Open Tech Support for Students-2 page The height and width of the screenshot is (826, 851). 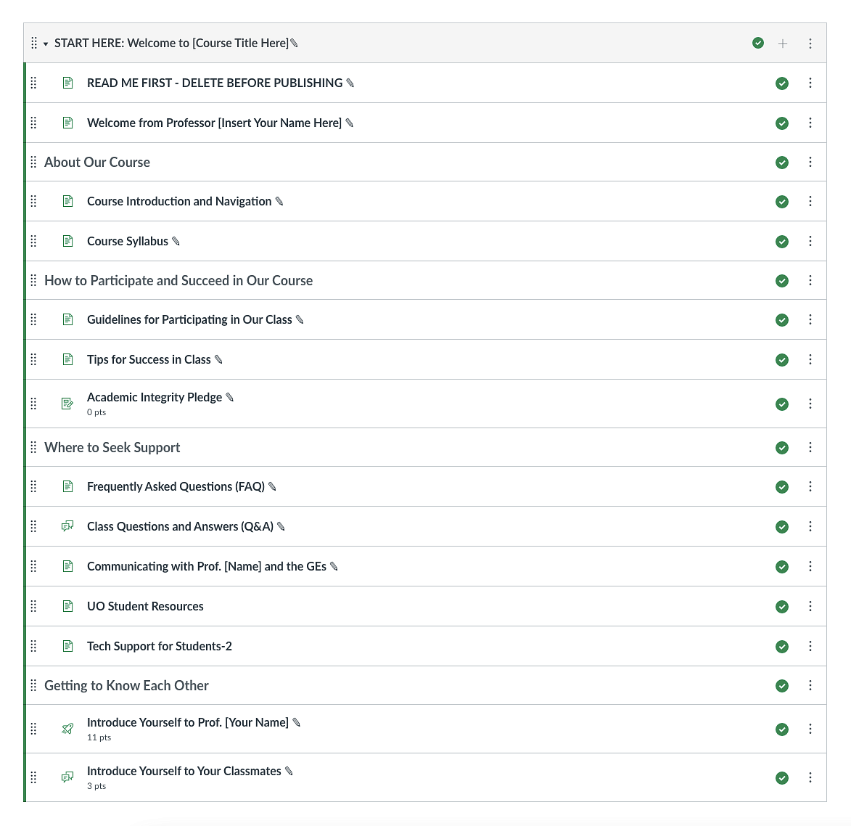pyautogui.click(x=160, y=646)
